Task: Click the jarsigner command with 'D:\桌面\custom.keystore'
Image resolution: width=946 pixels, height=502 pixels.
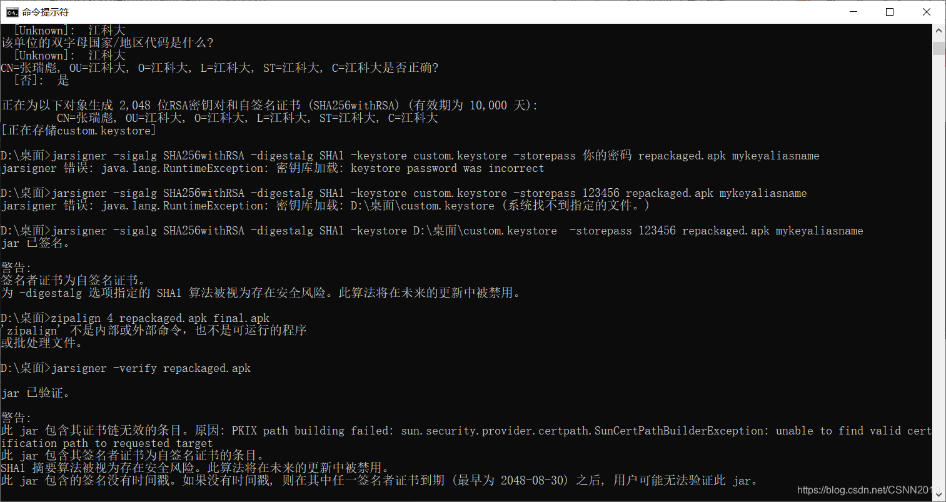Action: click(432, 230)
